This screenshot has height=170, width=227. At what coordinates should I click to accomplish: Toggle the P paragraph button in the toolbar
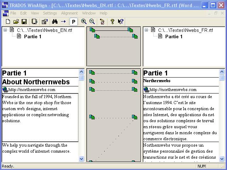(x=73, y=22)
